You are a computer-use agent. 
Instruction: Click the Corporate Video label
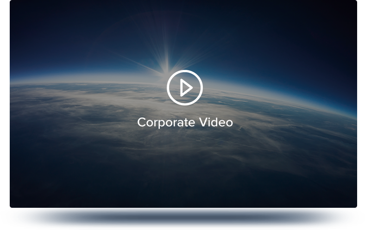pyautogui.click(x=185, y=122)
